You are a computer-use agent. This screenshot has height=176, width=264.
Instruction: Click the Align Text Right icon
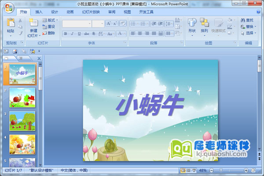pyautogui.click(x=147, y=33)
